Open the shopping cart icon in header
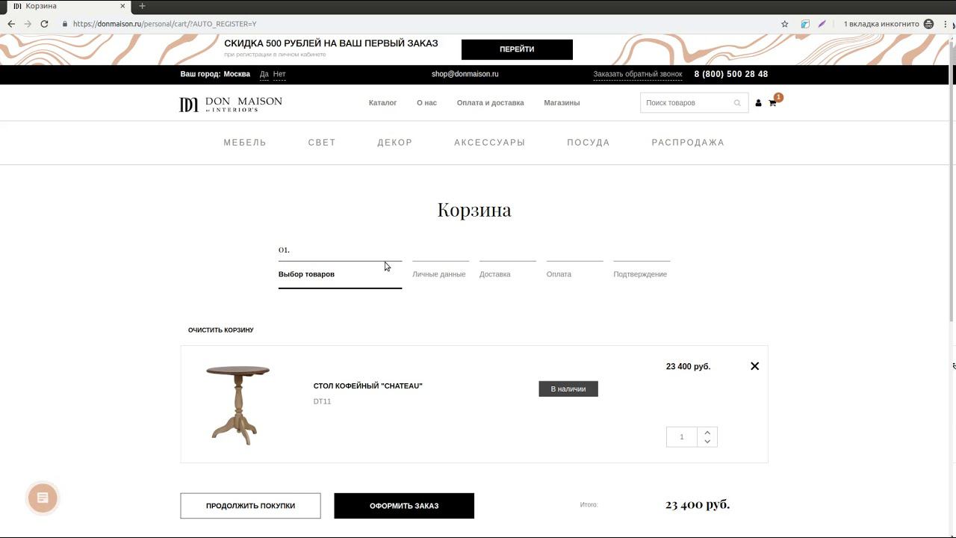This screenshot has height=538, width=956. 772,103
